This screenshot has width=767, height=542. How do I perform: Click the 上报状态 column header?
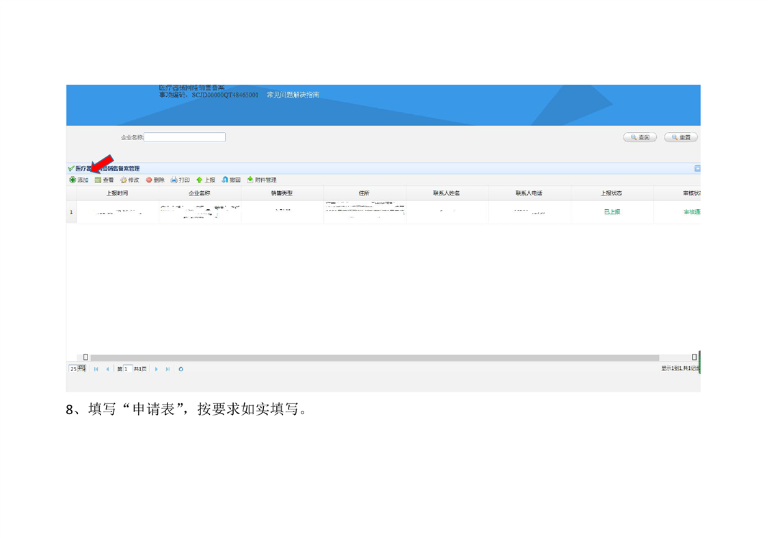[612, 193]
